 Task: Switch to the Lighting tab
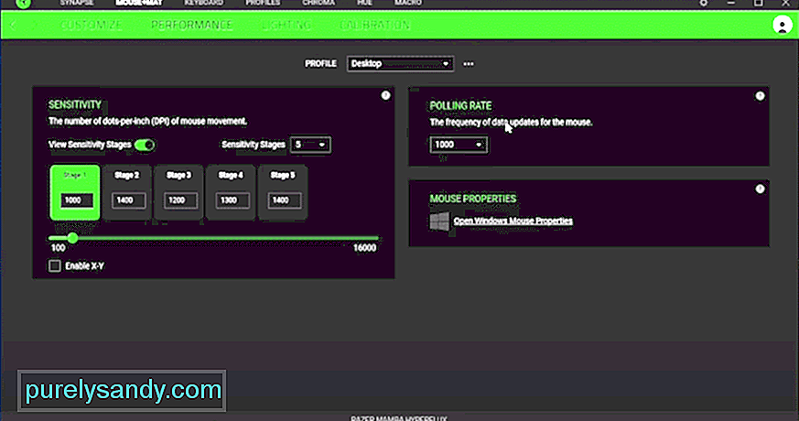tap(286, 25)
